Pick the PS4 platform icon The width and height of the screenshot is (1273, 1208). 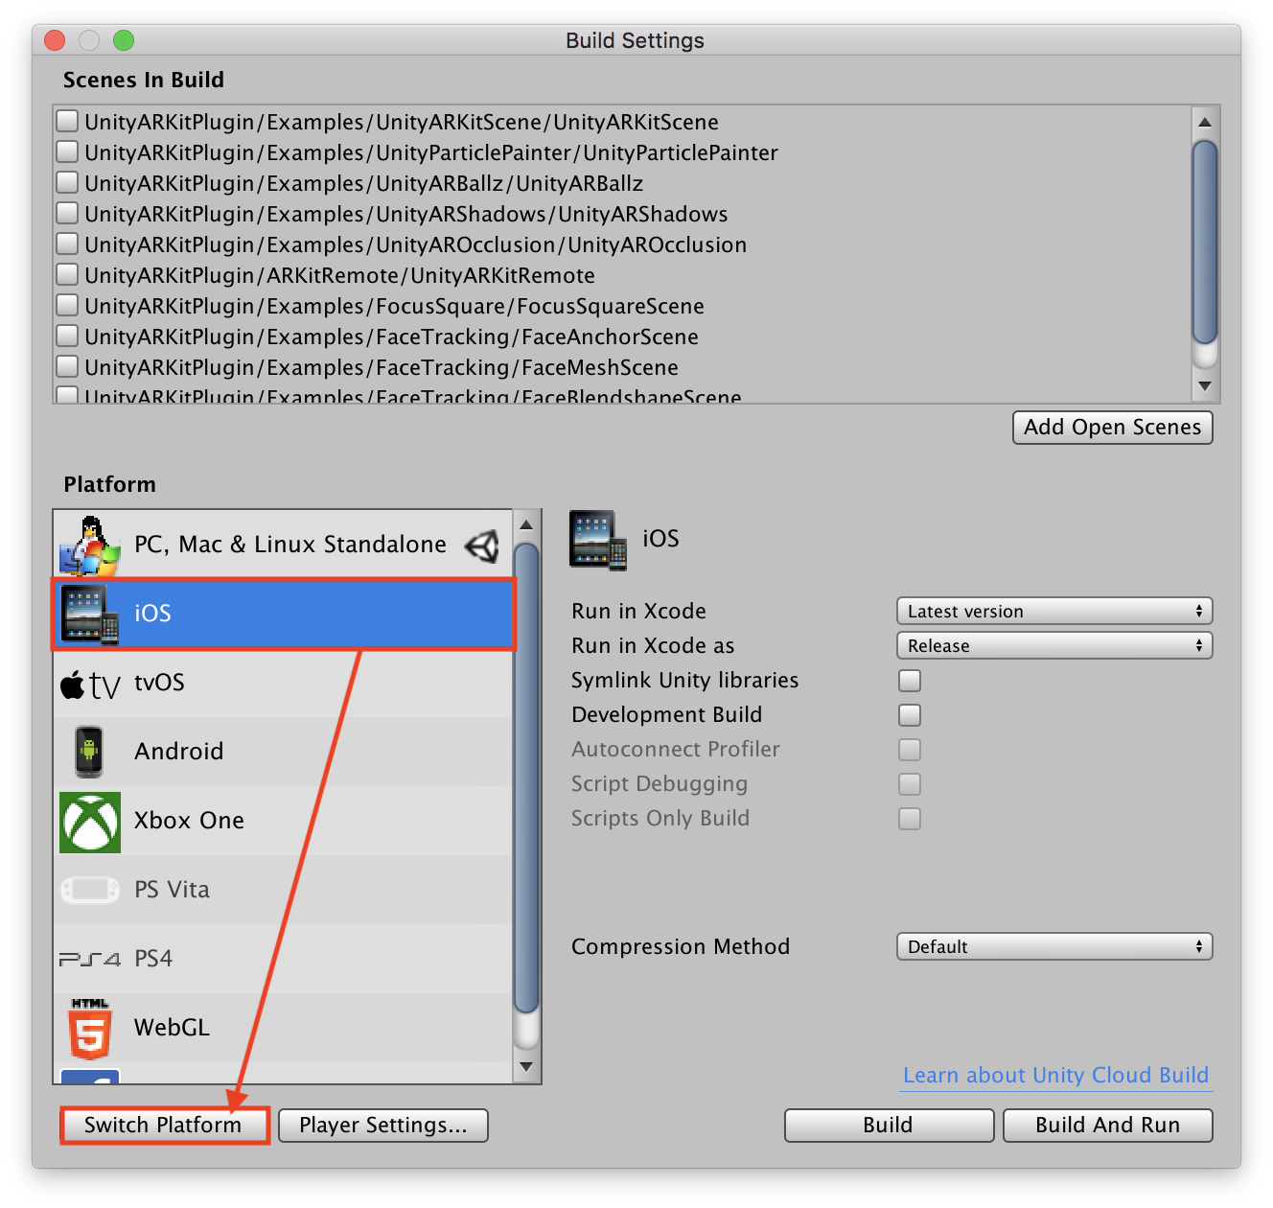(90, 959)
